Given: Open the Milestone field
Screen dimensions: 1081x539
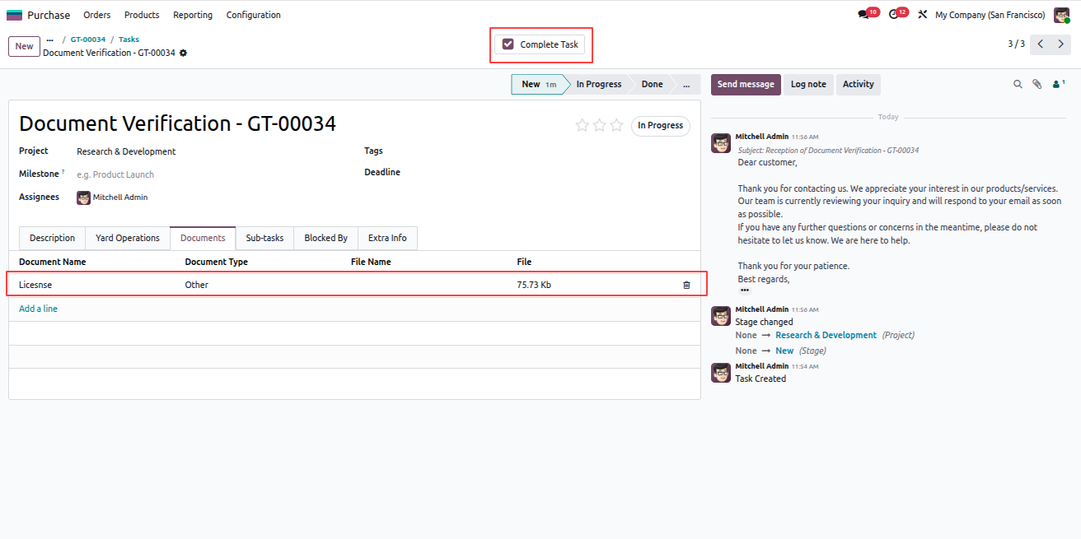Looking at the screenshot, I should (214, 174).
